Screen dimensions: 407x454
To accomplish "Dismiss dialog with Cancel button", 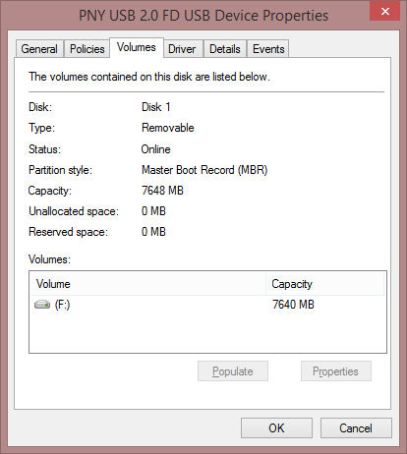I will pyautogui.click(x=356, y=427).
